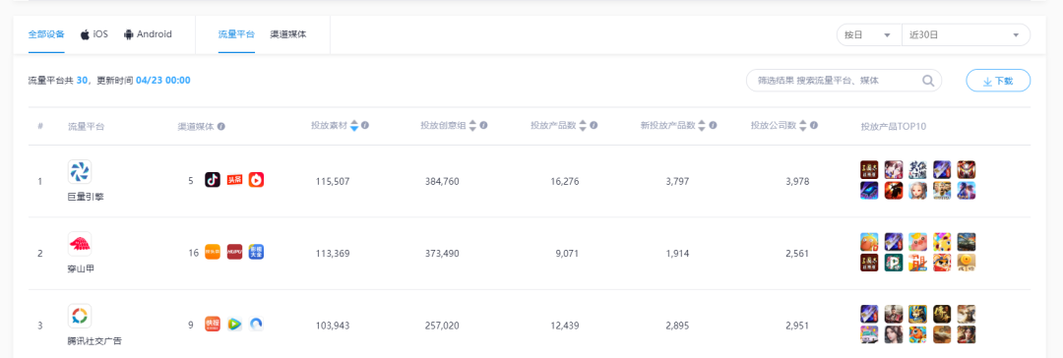
Task: Open the 近30日 date range dropdown
Action: pos(967,35)
